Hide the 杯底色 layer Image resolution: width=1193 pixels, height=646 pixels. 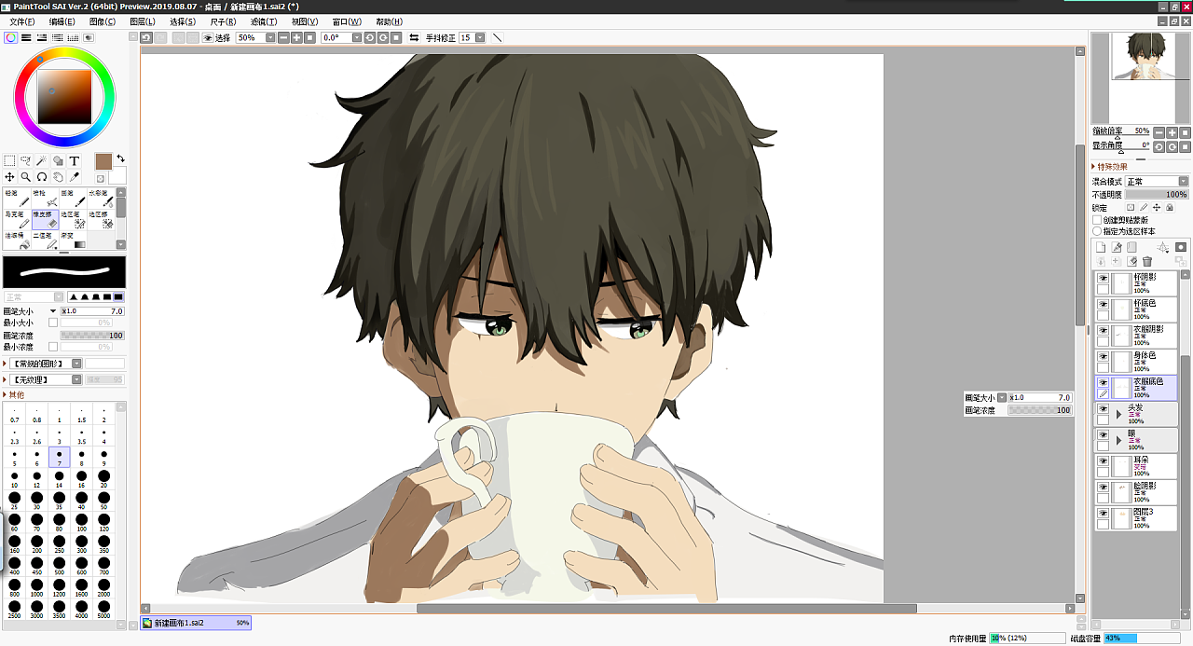pos(1103,305)
